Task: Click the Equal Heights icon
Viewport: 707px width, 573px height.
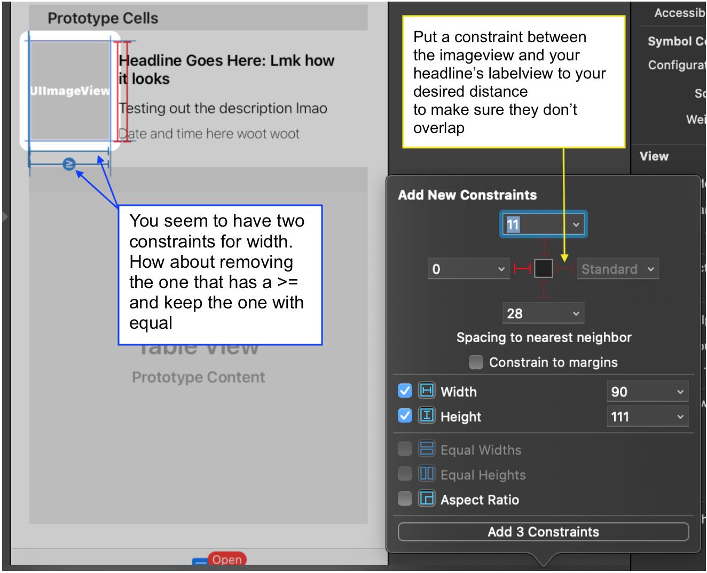Action: (426, 474)
